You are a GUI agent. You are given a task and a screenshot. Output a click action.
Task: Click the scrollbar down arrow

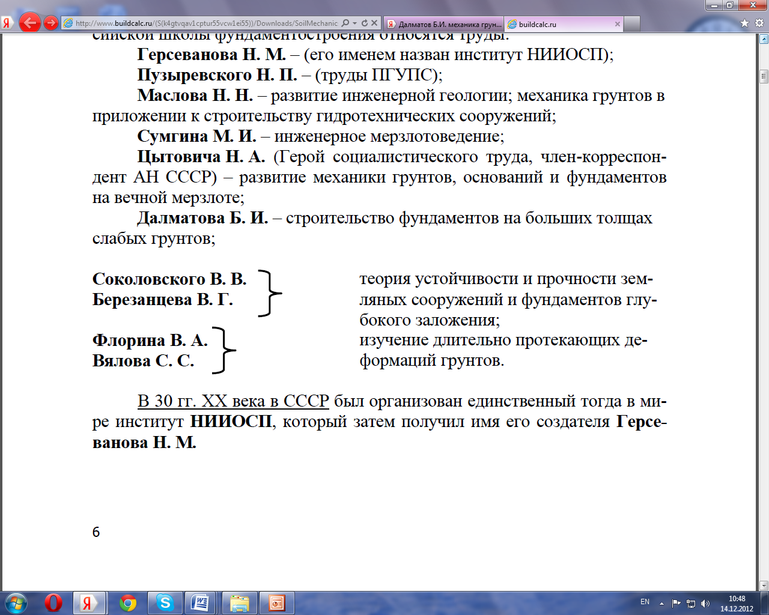pyautogui.click(x=764, y=585)
